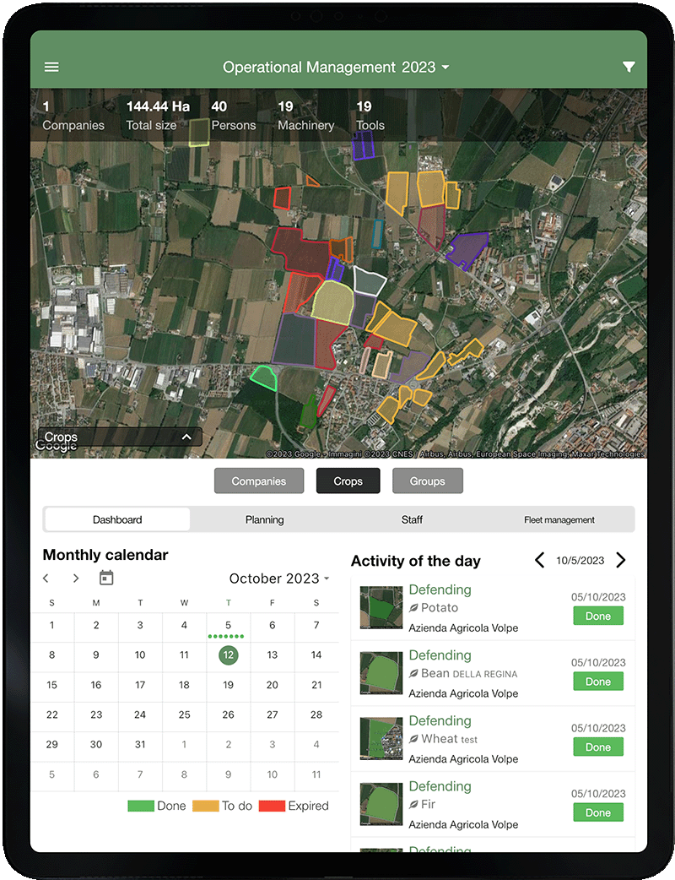Viewport: 675px width, 880px height.
Task: Open the calendar date picker icon
Action: (x=105, y=578)
